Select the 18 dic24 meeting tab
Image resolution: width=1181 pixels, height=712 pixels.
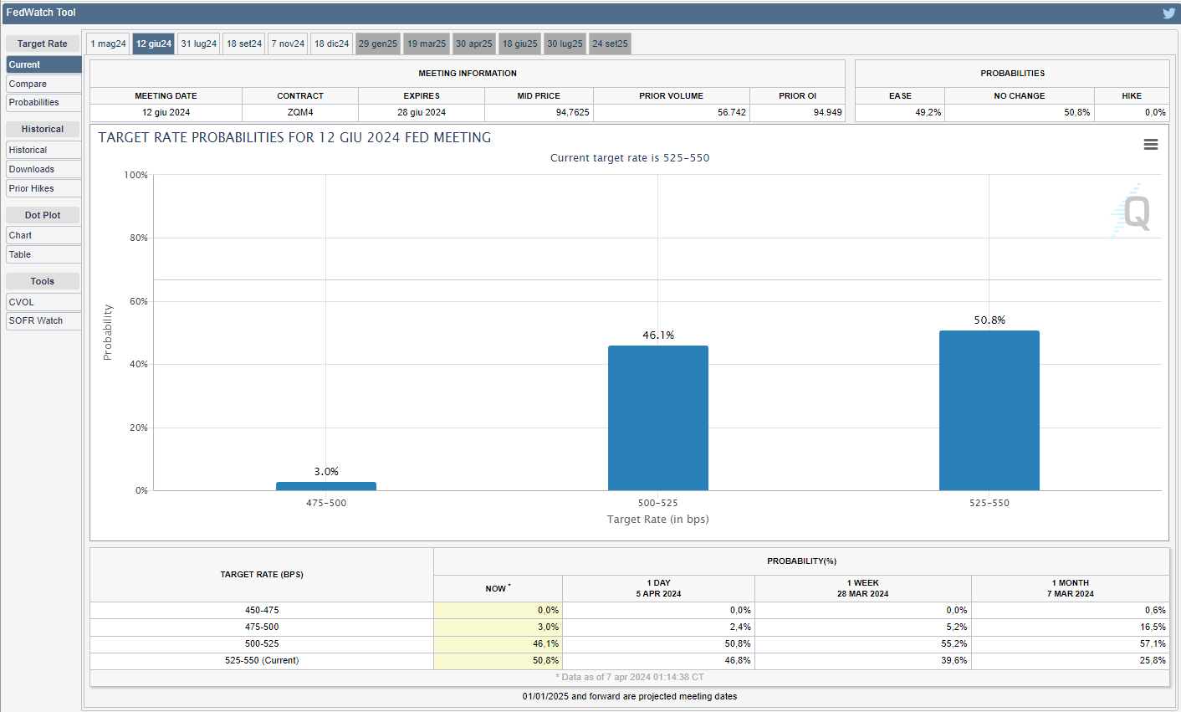[332, 44]
